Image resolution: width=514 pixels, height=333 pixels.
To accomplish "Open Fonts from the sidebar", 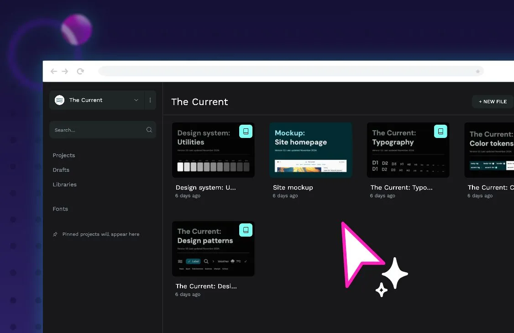I will pos(60,209).
